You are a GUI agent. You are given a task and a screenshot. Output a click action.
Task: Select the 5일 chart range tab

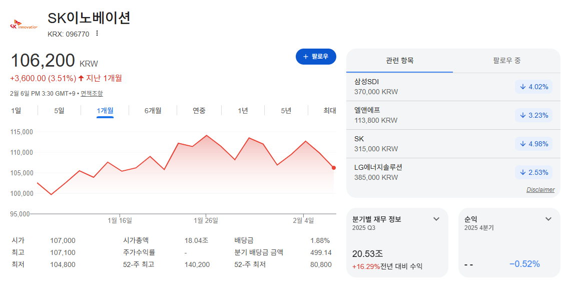pyautogui.click(x=59, y=111)
